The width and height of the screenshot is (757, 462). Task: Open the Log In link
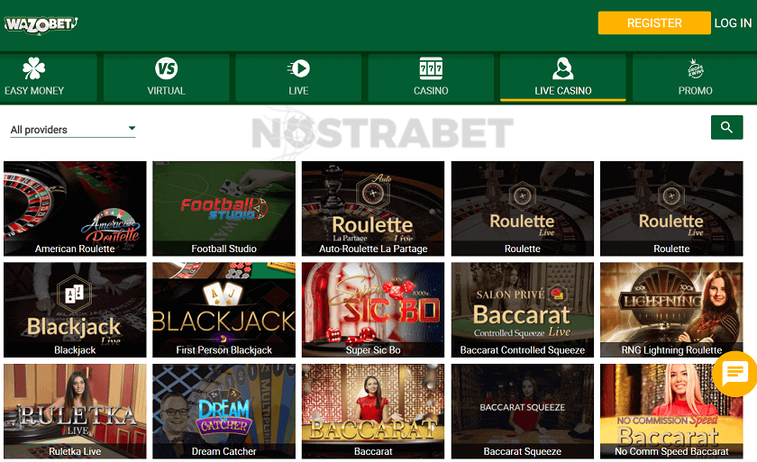coord(733,23)
